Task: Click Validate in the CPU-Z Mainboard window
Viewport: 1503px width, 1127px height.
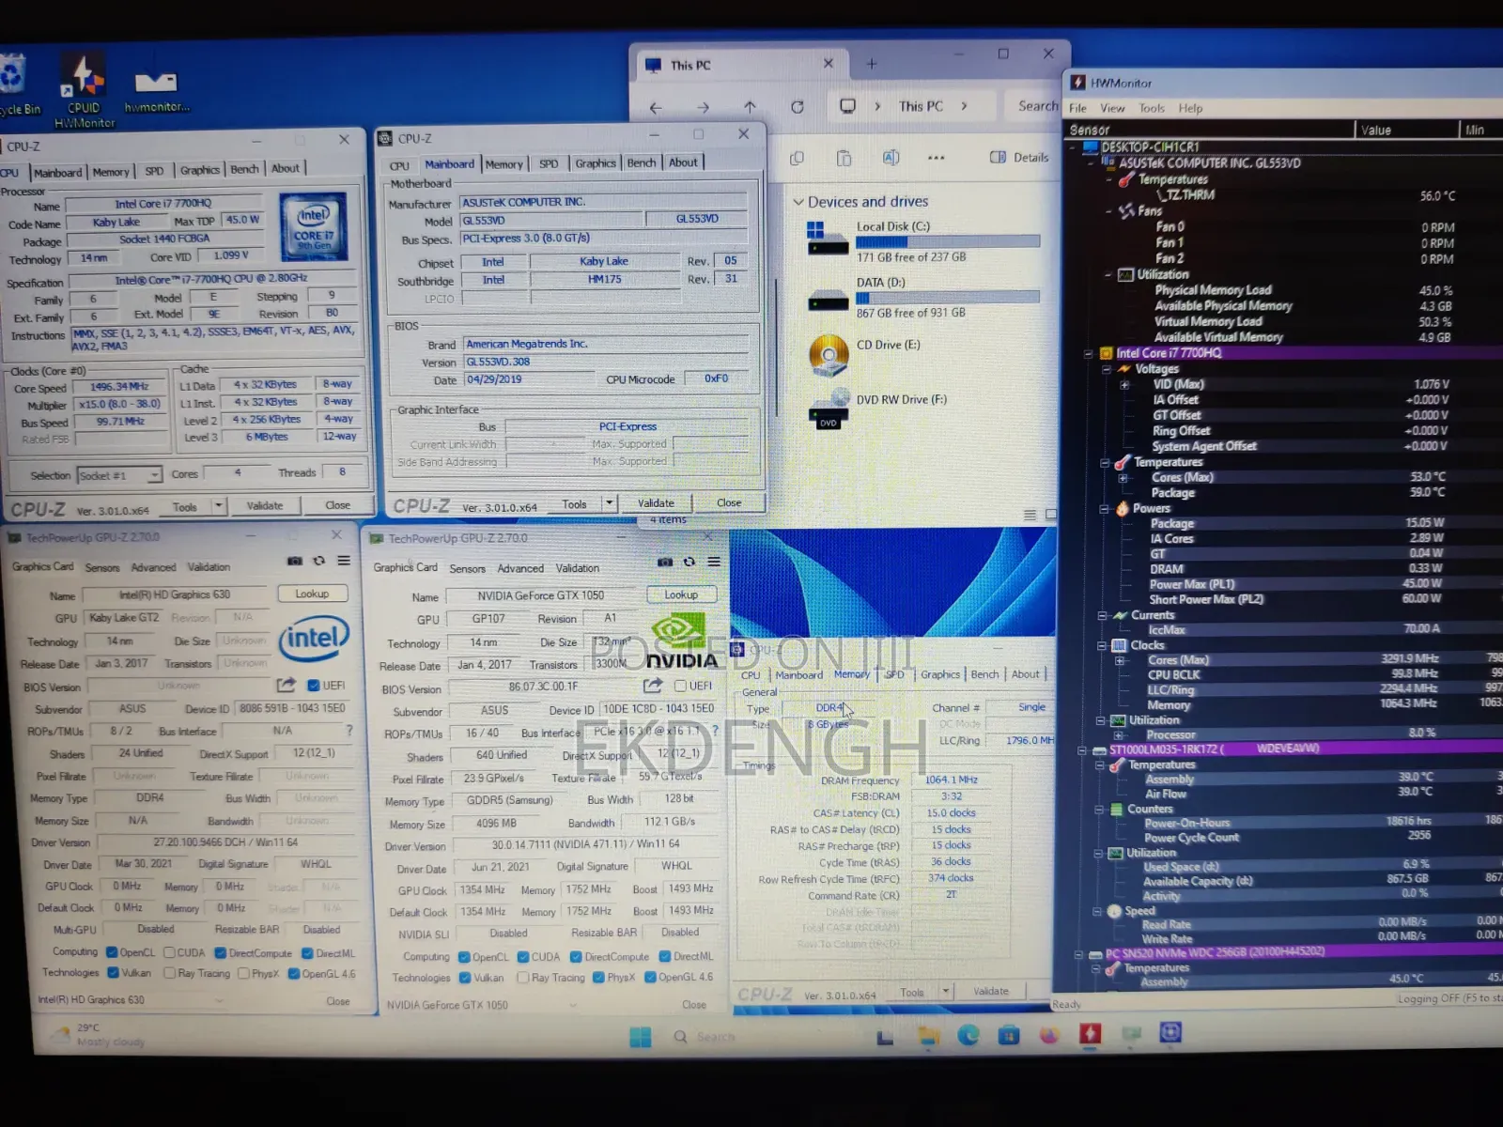Action: 656,503
